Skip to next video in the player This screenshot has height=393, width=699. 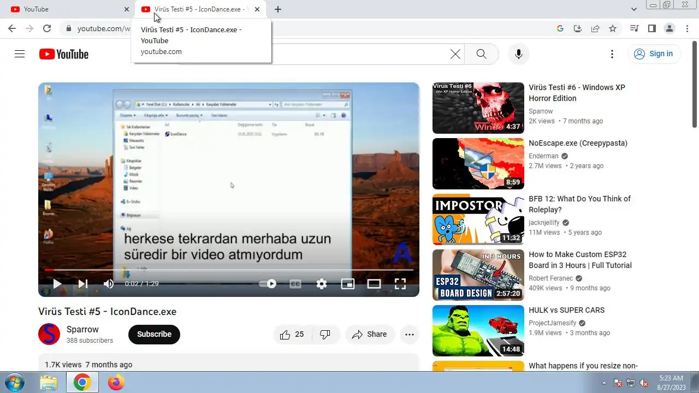pyautogui.click(x=83, y=284)
